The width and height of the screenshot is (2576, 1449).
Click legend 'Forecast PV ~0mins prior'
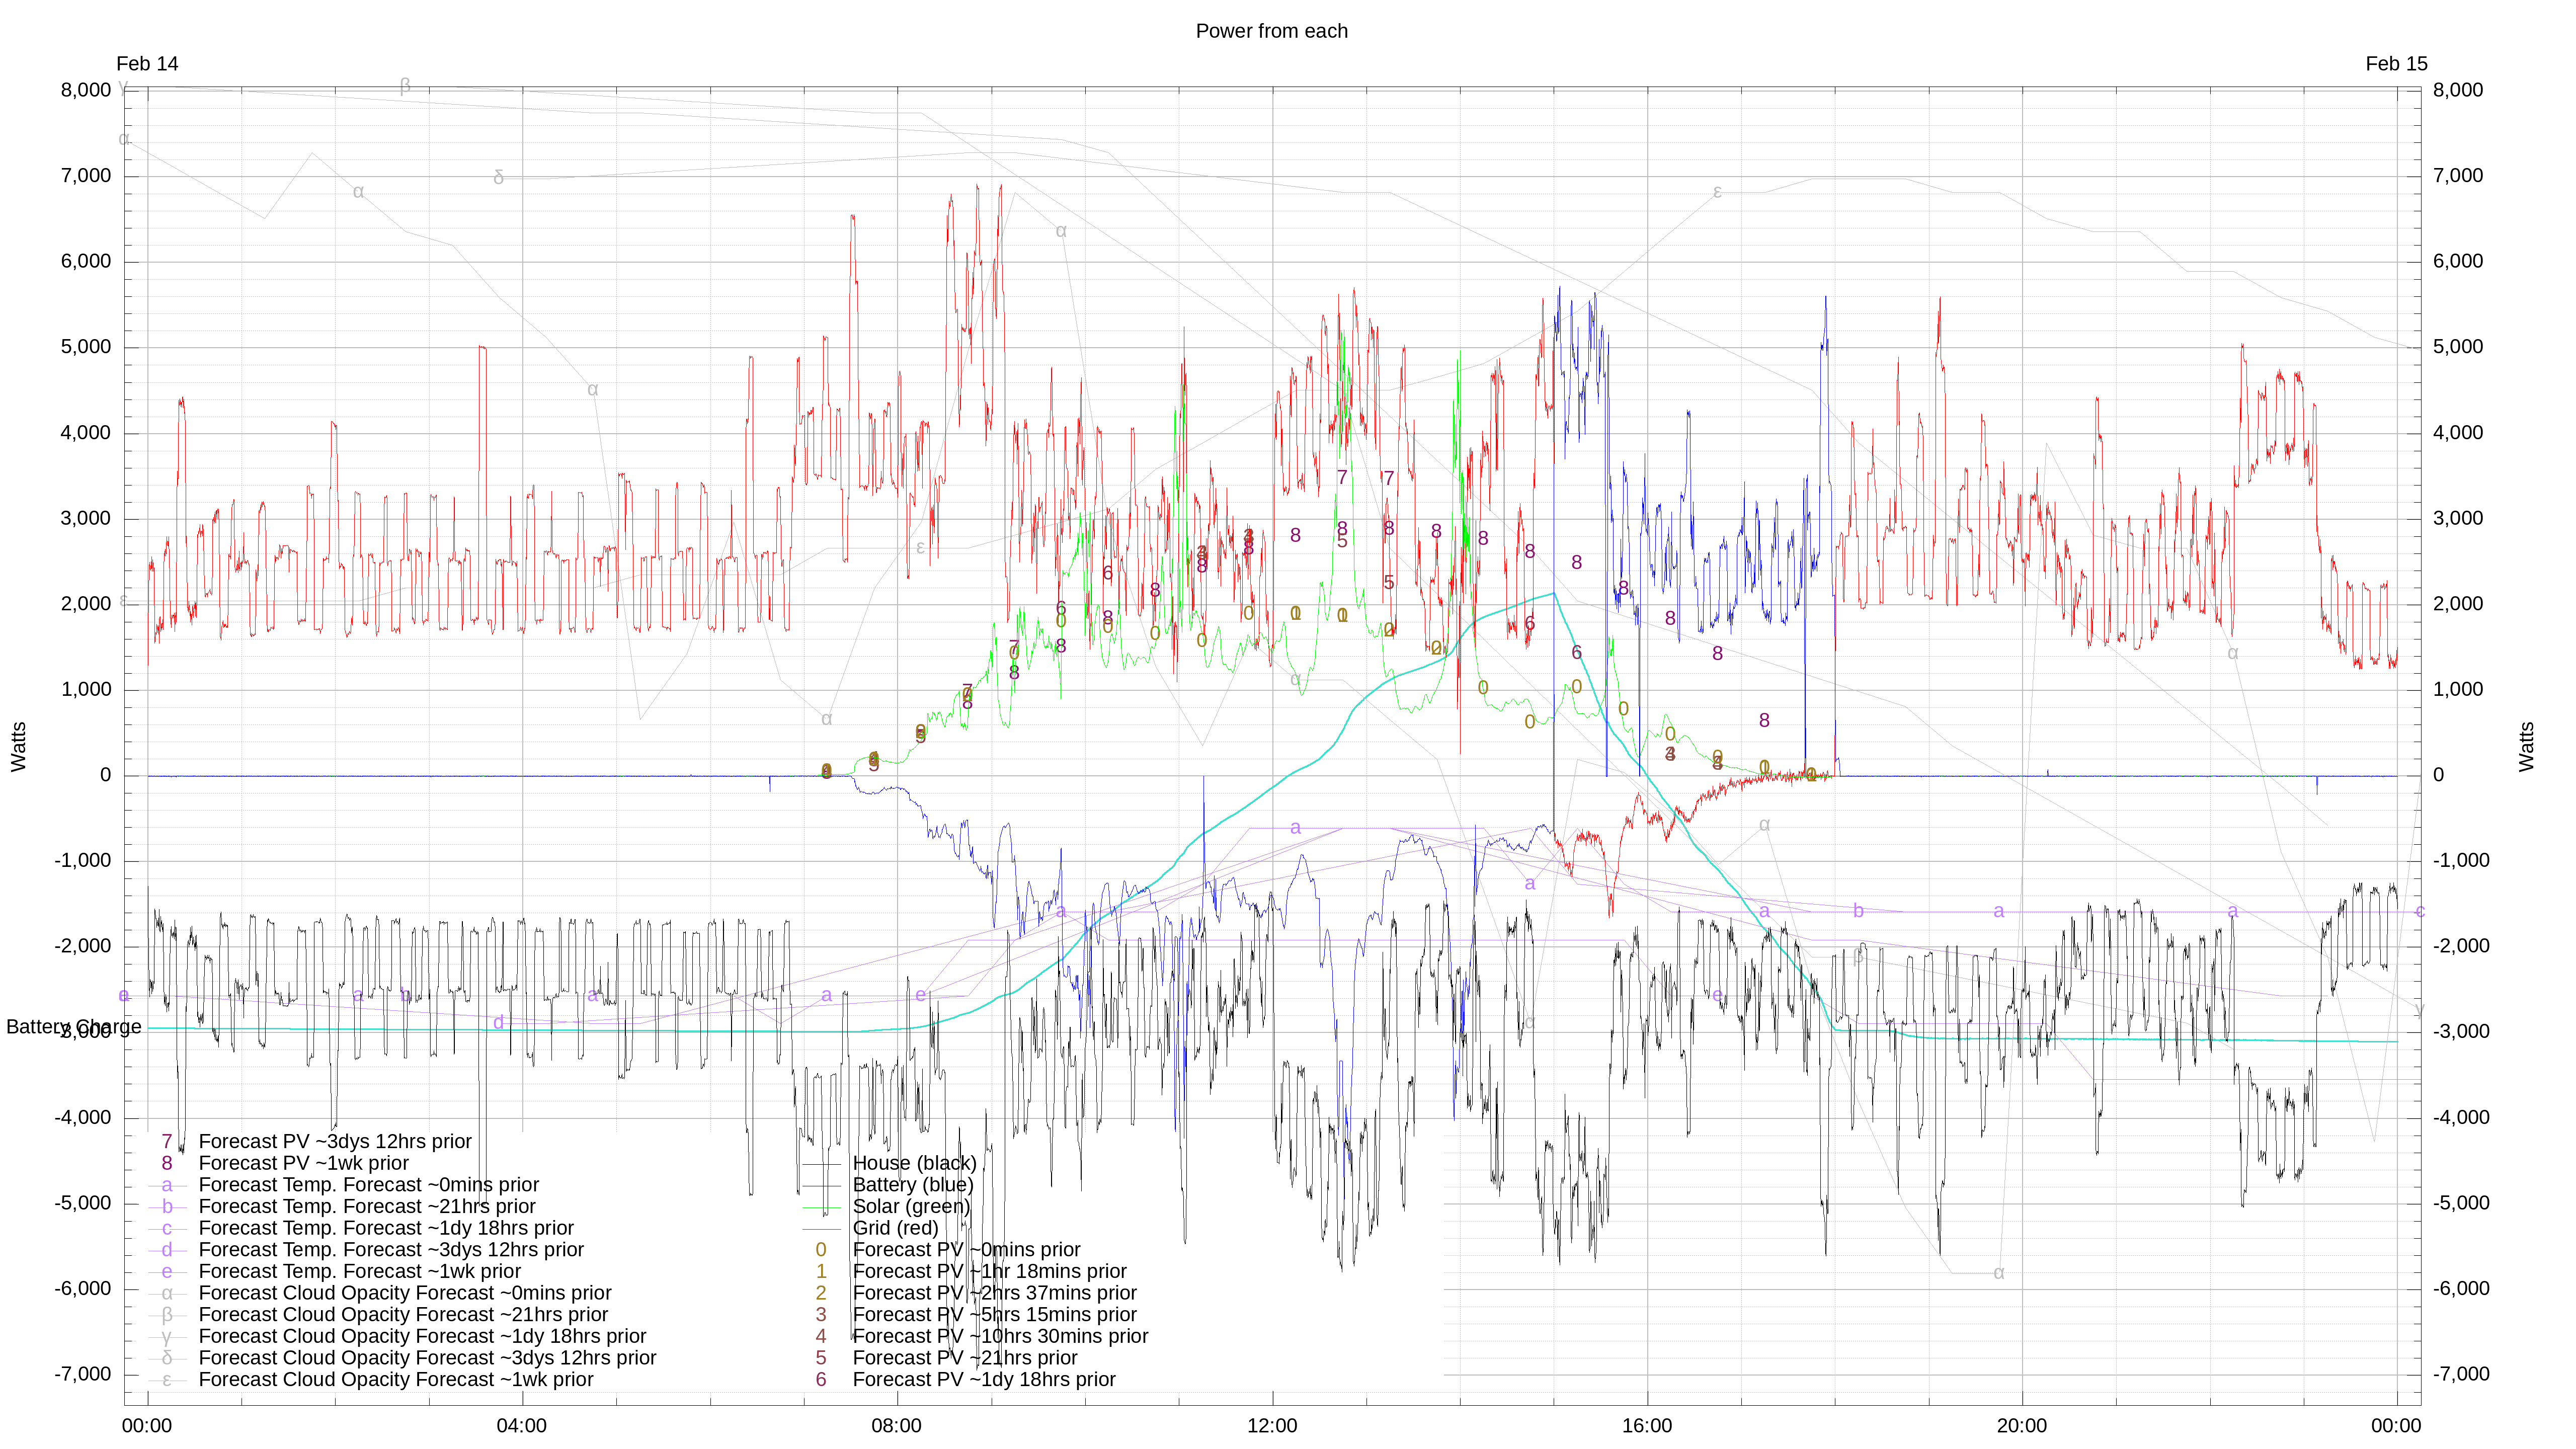coord(966,1250)
